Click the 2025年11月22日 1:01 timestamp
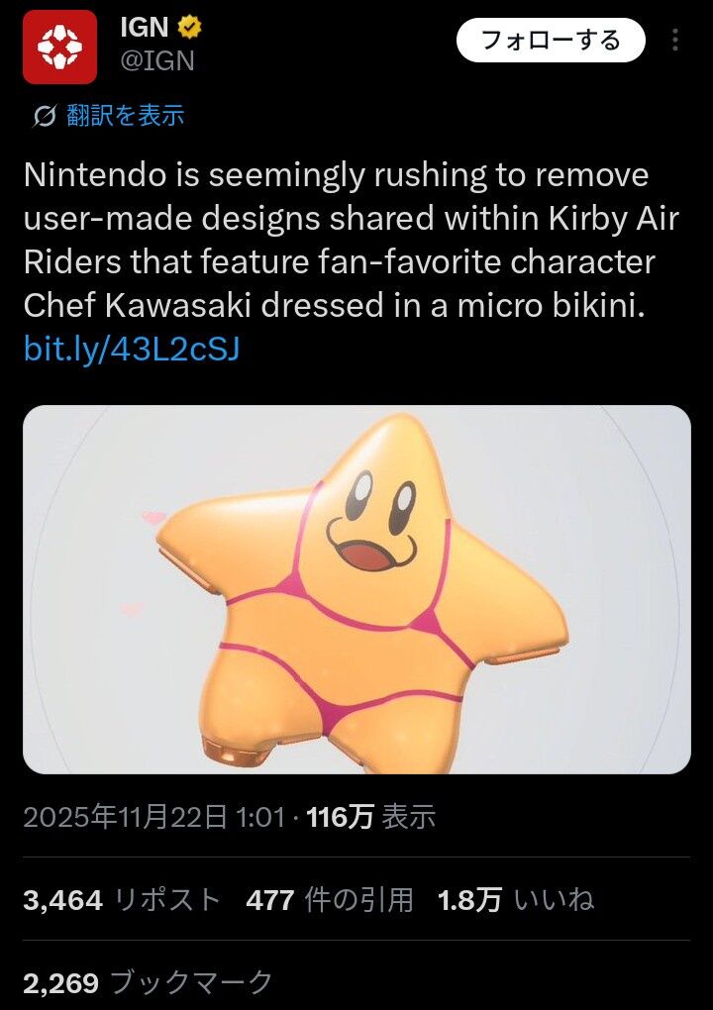Image resolution: width=713 pixels, height=1010 pixels. pyautogui.click(x=154, y=817)
